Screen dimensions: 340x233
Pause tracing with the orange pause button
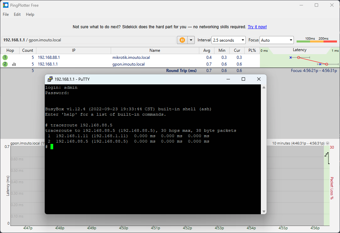coord(182,40)
